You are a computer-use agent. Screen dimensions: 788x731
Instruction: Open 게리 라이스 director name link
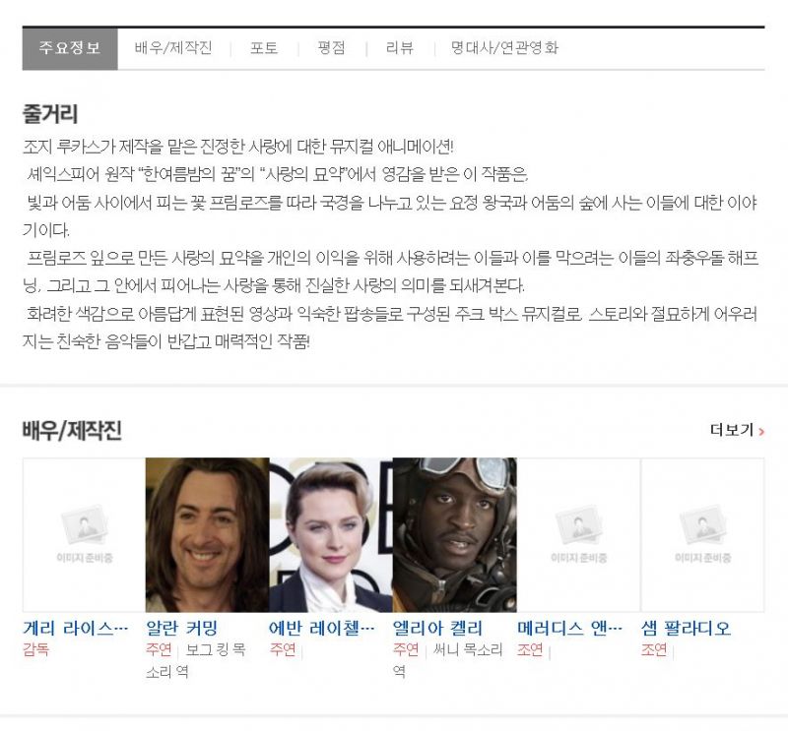click(x=76, y=628)
